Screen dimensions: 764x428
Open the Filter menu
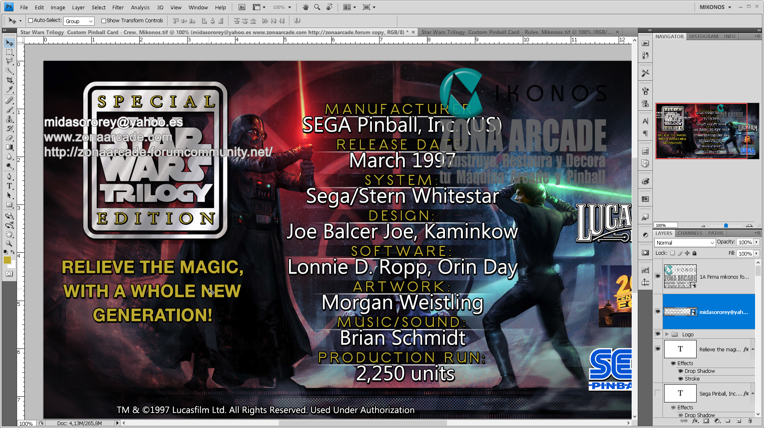118,7
